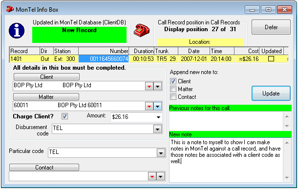Click the green New Record status box
The width and height of the screenshot is (298, 189).
click(x=80, y=35)
